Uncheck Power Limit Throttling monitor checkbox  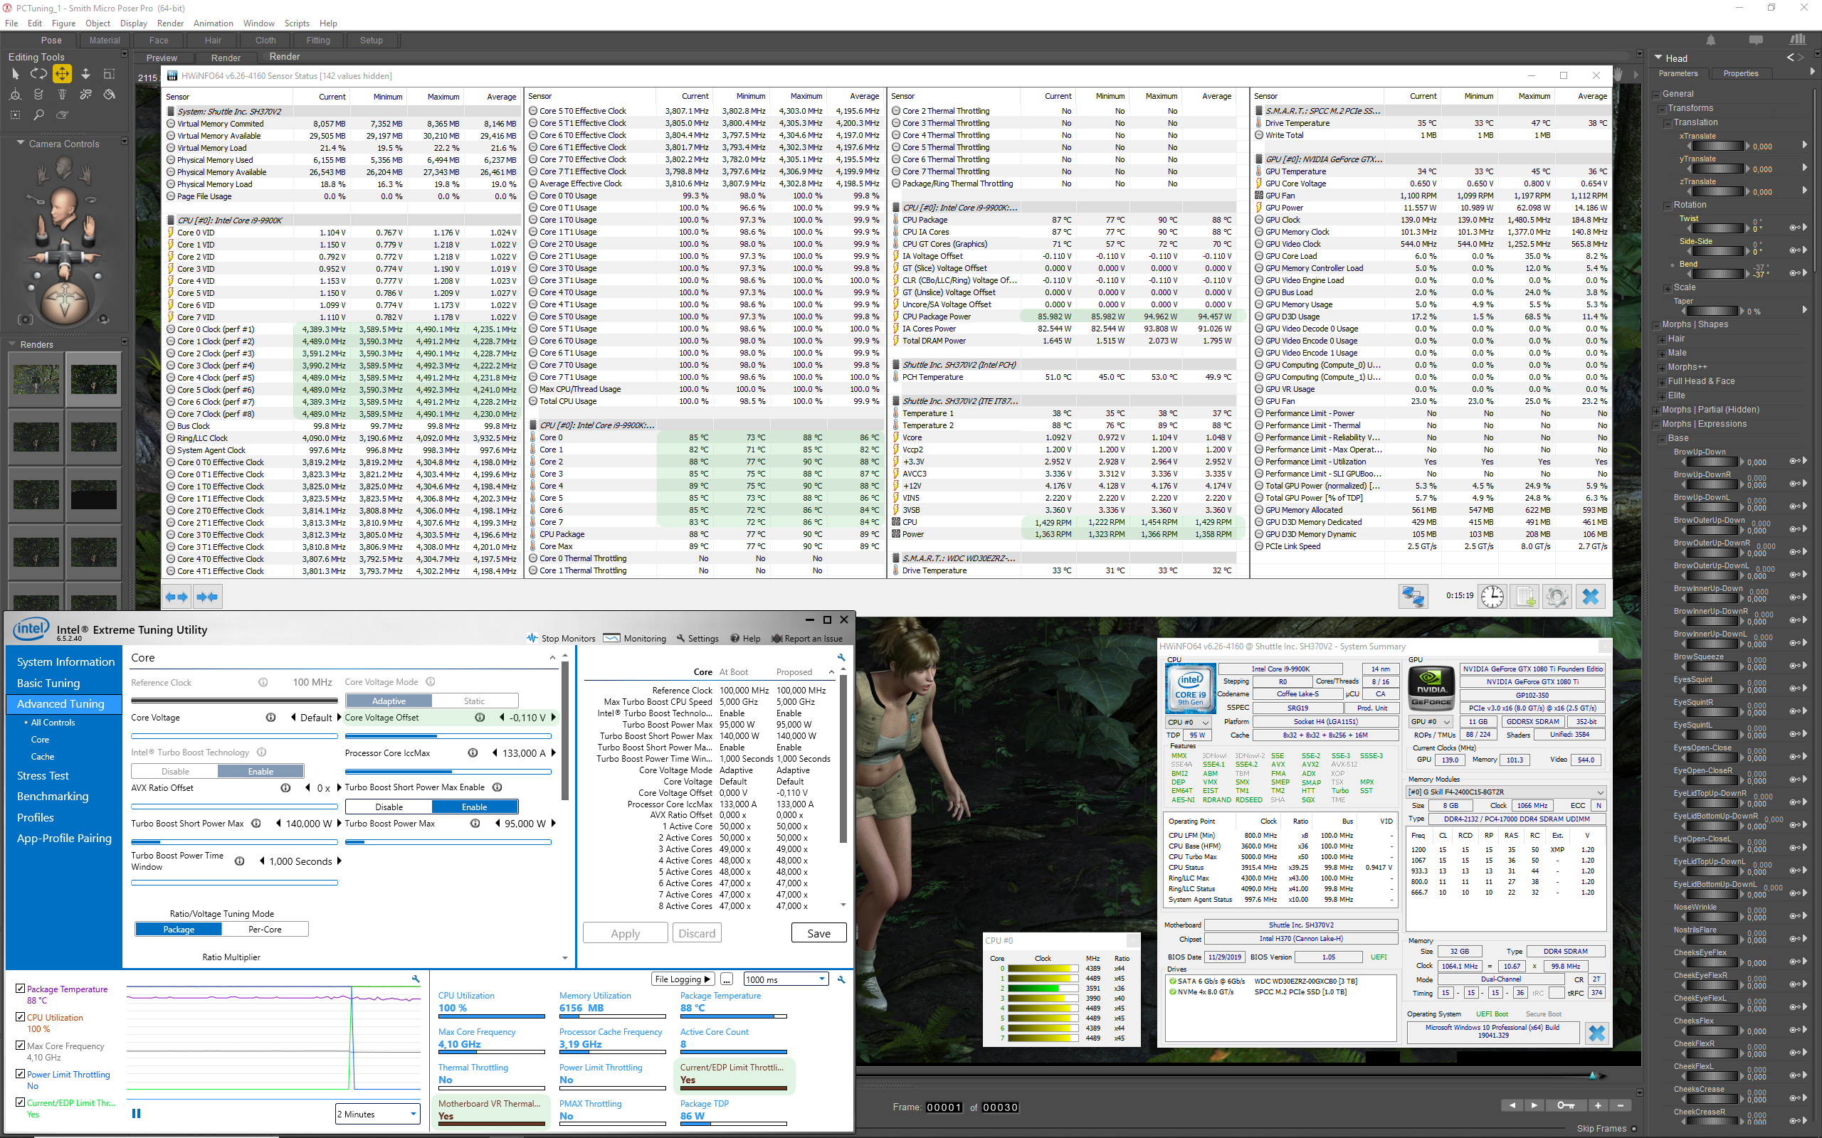pos(21,1074)
